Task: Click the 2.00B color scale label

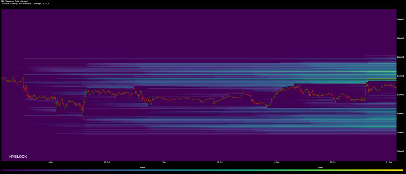Action: pyautogui.click(x=320, y=168)
